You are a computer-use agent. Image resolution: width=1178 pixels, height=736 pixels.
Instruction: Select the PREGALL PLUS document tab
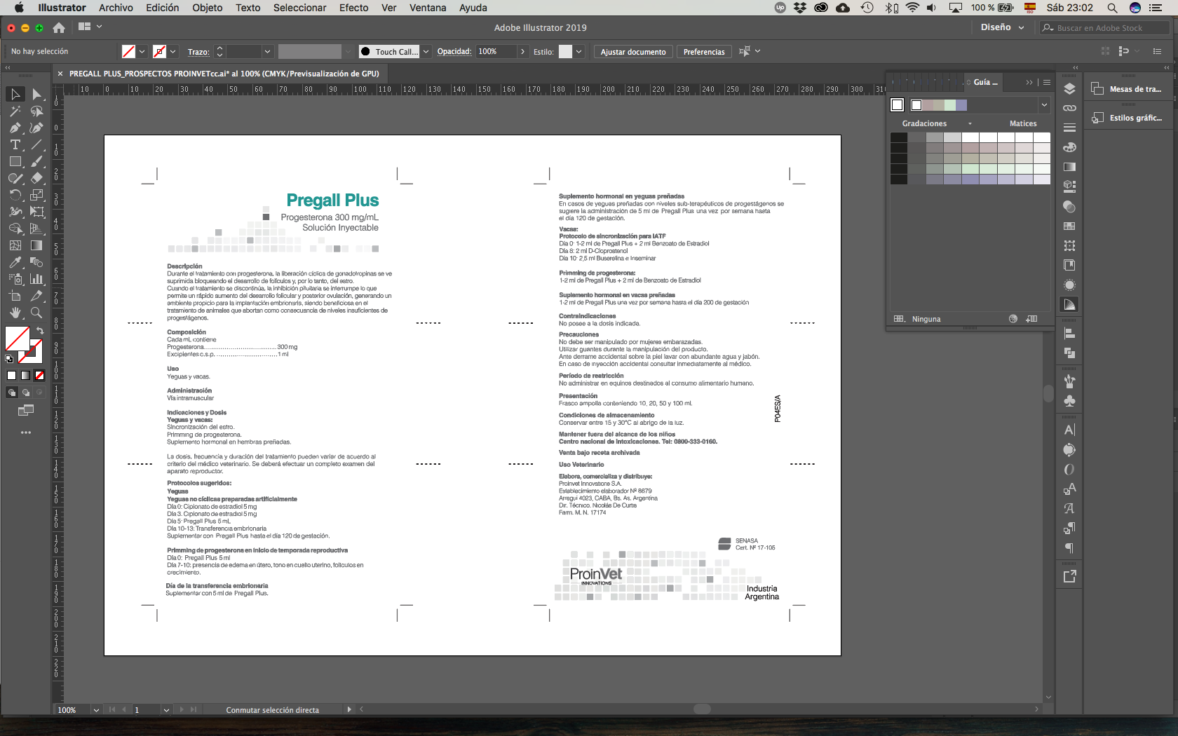(x=224, y=74)
